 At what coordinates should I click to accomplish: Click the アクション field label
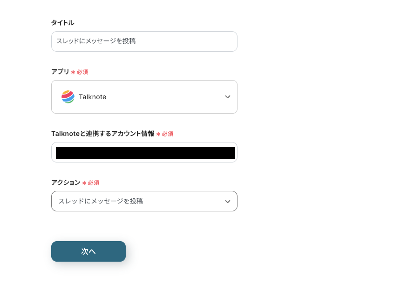(x=66, y=183)
